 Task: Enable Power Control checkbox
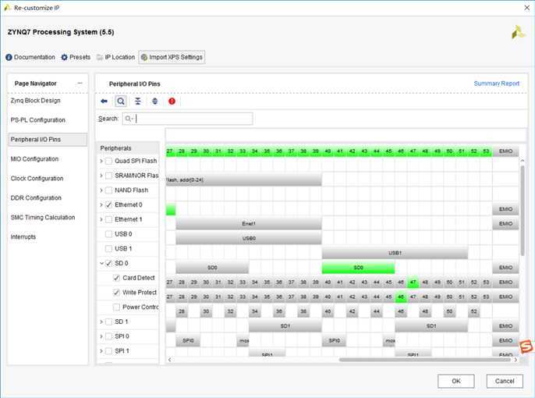click(116, 307)
